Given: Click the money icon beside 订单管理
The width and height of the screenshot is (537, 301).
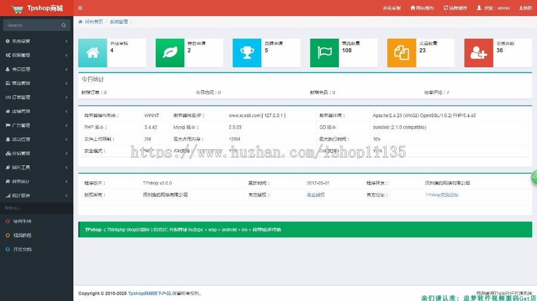Looking at the screenshot, I should click(x=8, y=98).
